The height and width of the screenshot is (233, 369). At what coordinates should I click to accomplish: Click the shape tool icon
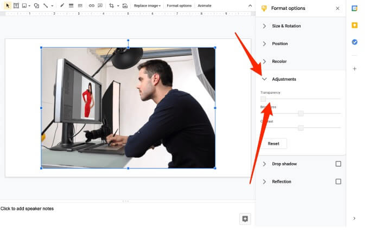click(36, 5)
